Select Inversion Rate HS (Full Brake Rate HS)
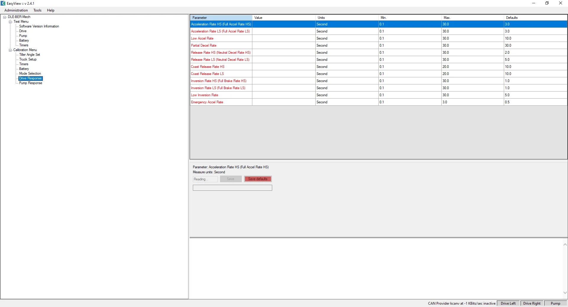 tap(221, 81)
